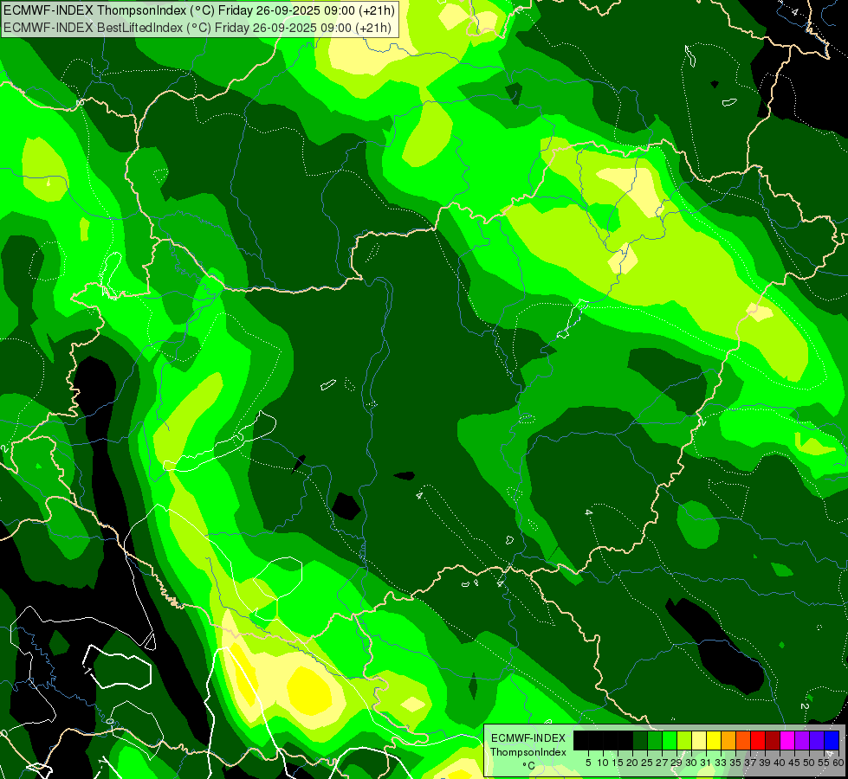Click the legend tick value 50
This screenshot has height=779, width=848.
(810, 763)
